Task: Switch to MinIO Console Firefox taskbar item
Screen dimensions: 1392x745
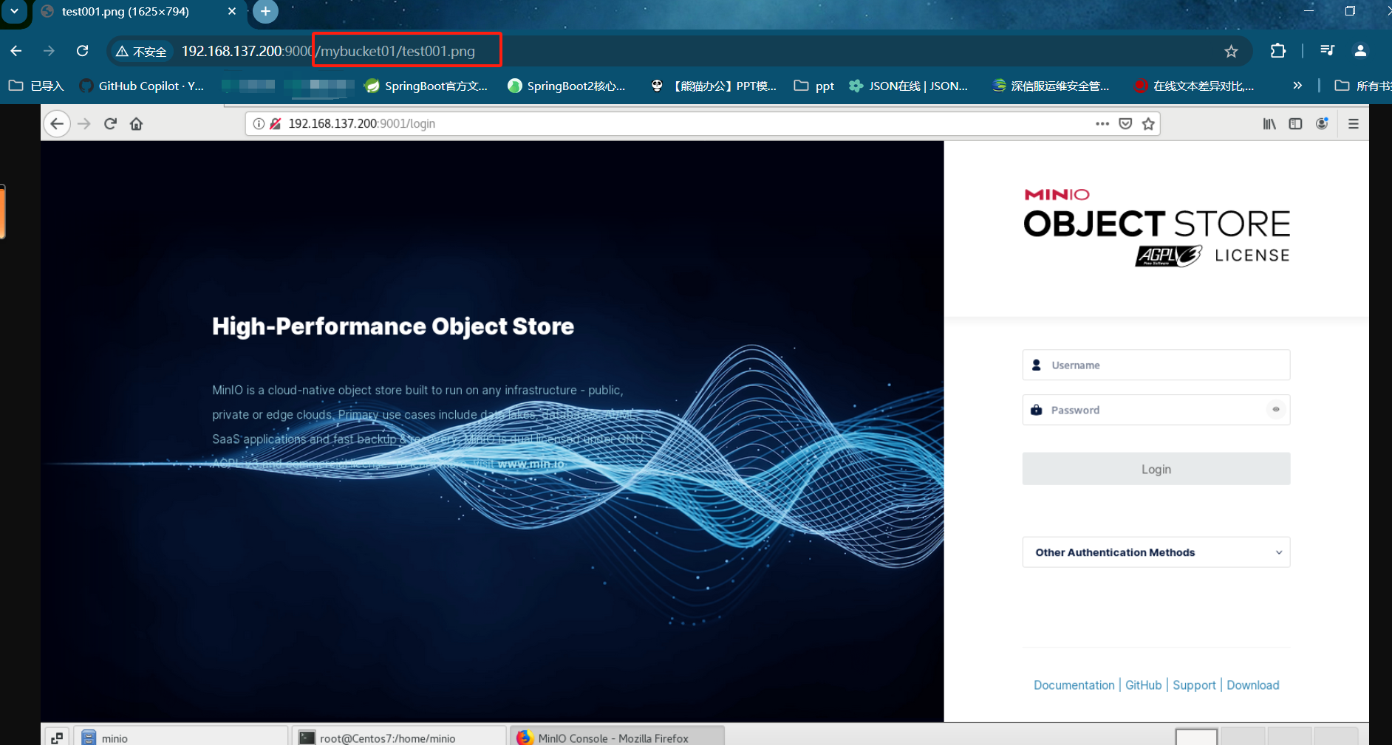Action: click(617, 738)
